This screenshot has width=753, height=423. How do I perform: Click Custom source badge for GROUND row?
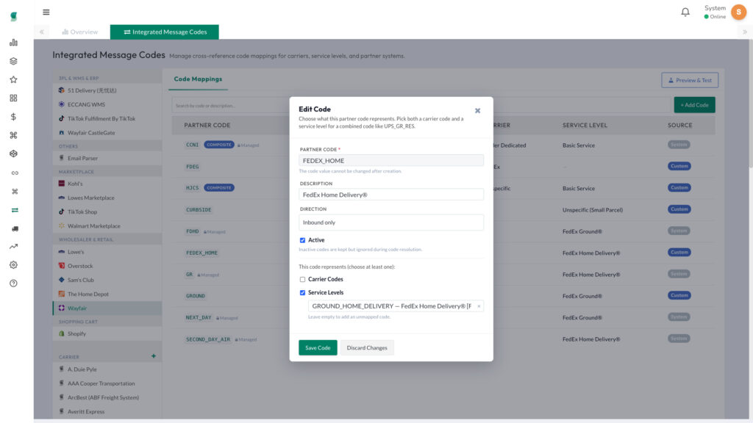(x=679, y=295)
